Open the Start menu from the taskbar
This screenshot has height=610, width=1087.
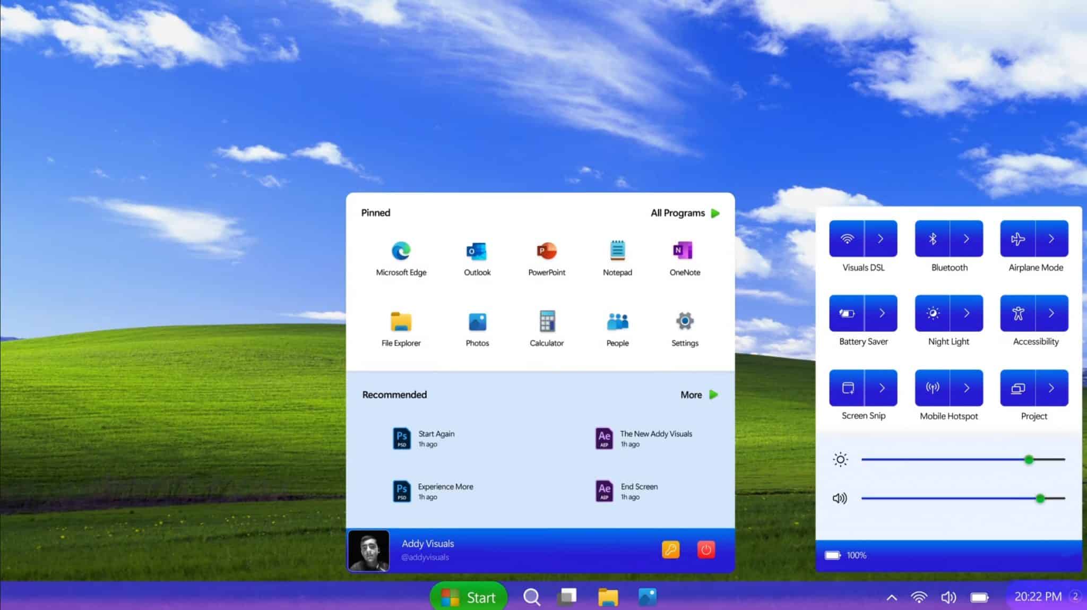pyautogui.click(x=469, y=597)
